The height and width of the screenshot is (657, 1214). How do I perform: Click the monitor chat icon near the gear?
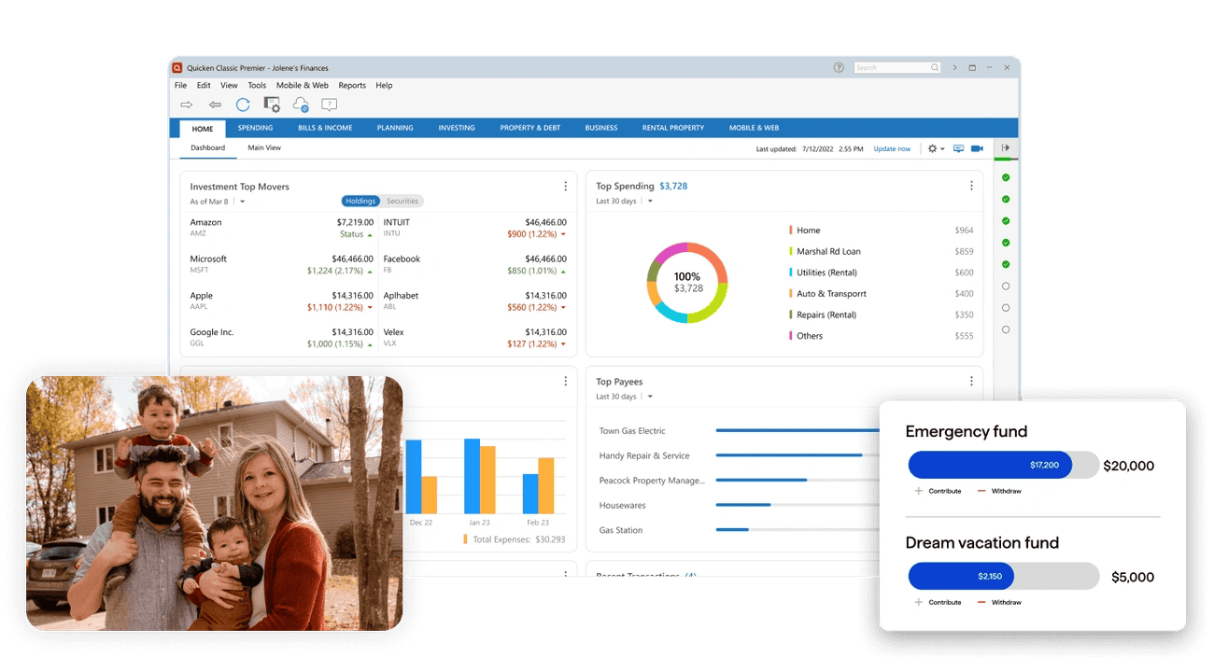point(958,148)
